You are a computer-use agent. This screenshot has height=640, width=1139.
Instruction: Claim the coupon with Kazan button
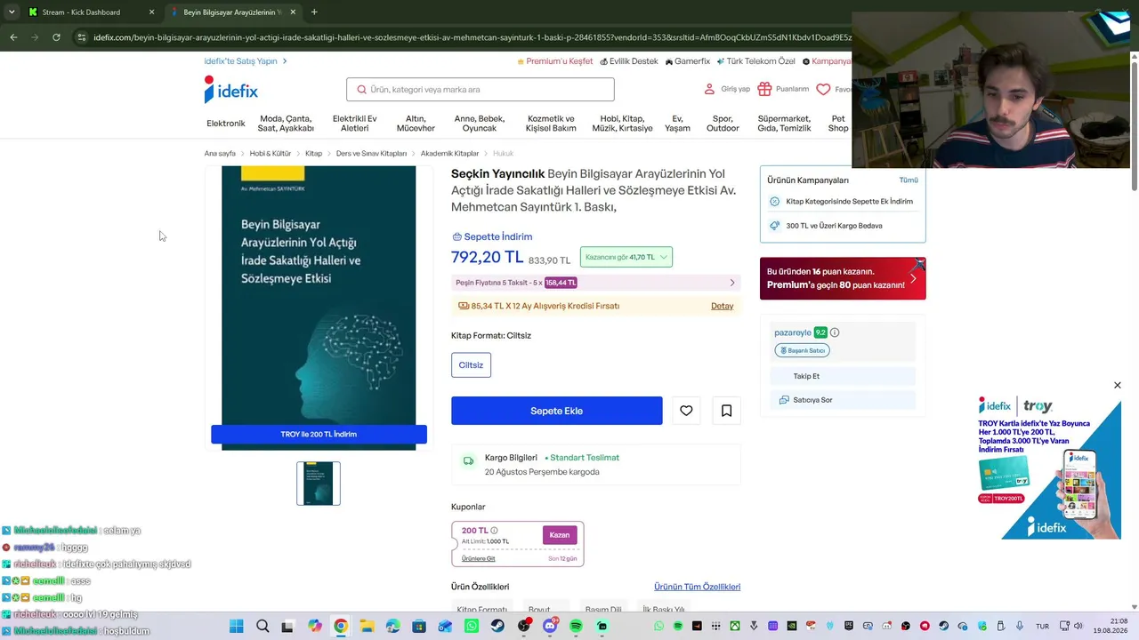[x=560, y=535]
